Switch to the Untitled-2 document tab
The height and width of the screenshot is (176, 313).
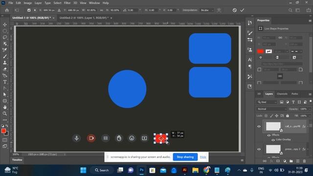[x=84, y=18]
